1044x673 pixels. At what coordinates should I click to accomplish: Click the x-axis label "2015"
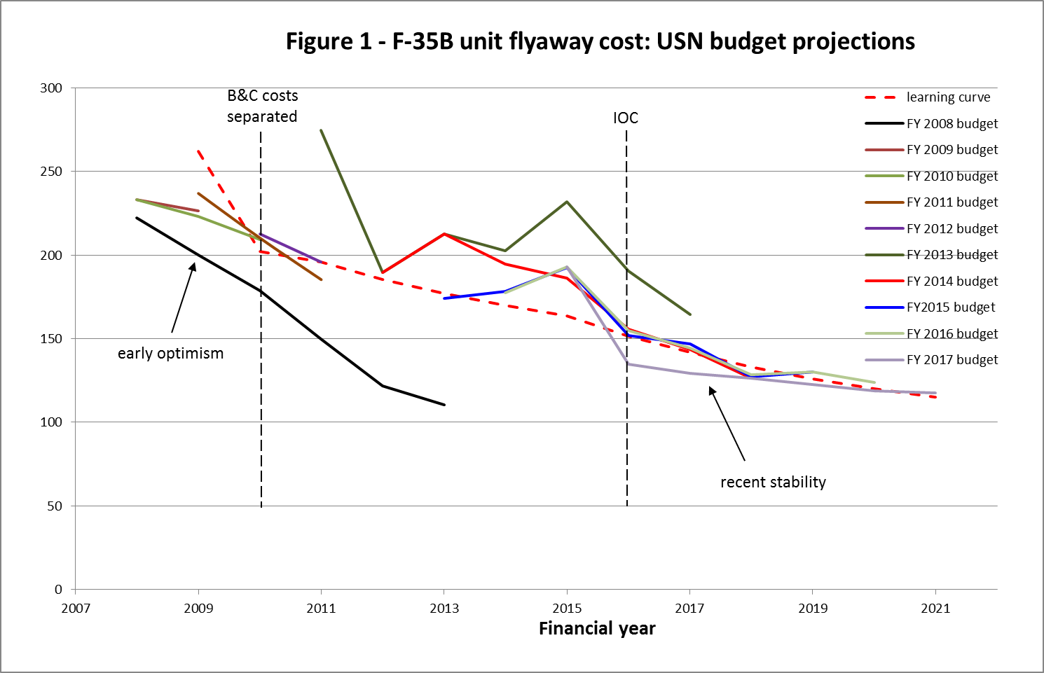(567, 609)
